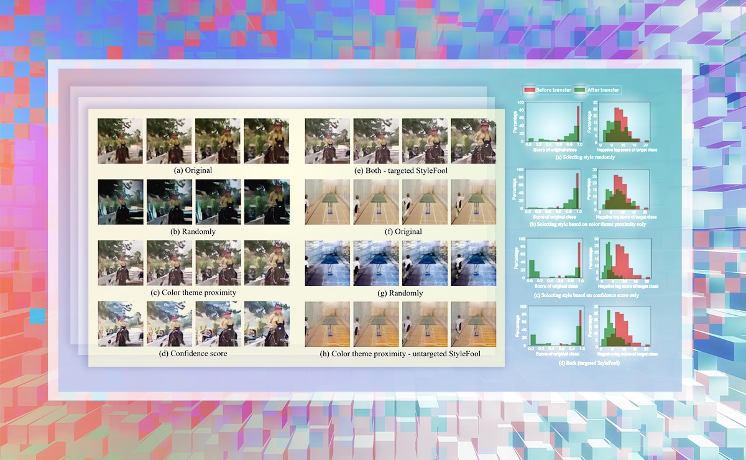Screen dimensions: 746x460
Task: Click "(e) Both - targeted StyleFool" caption
Action: tap(400, 170)
